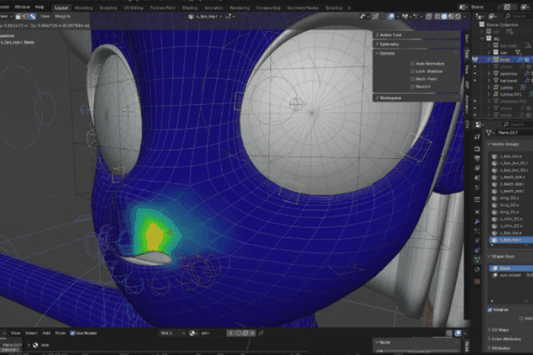Enable the Multi-Paint checkbox

point(412,78)
